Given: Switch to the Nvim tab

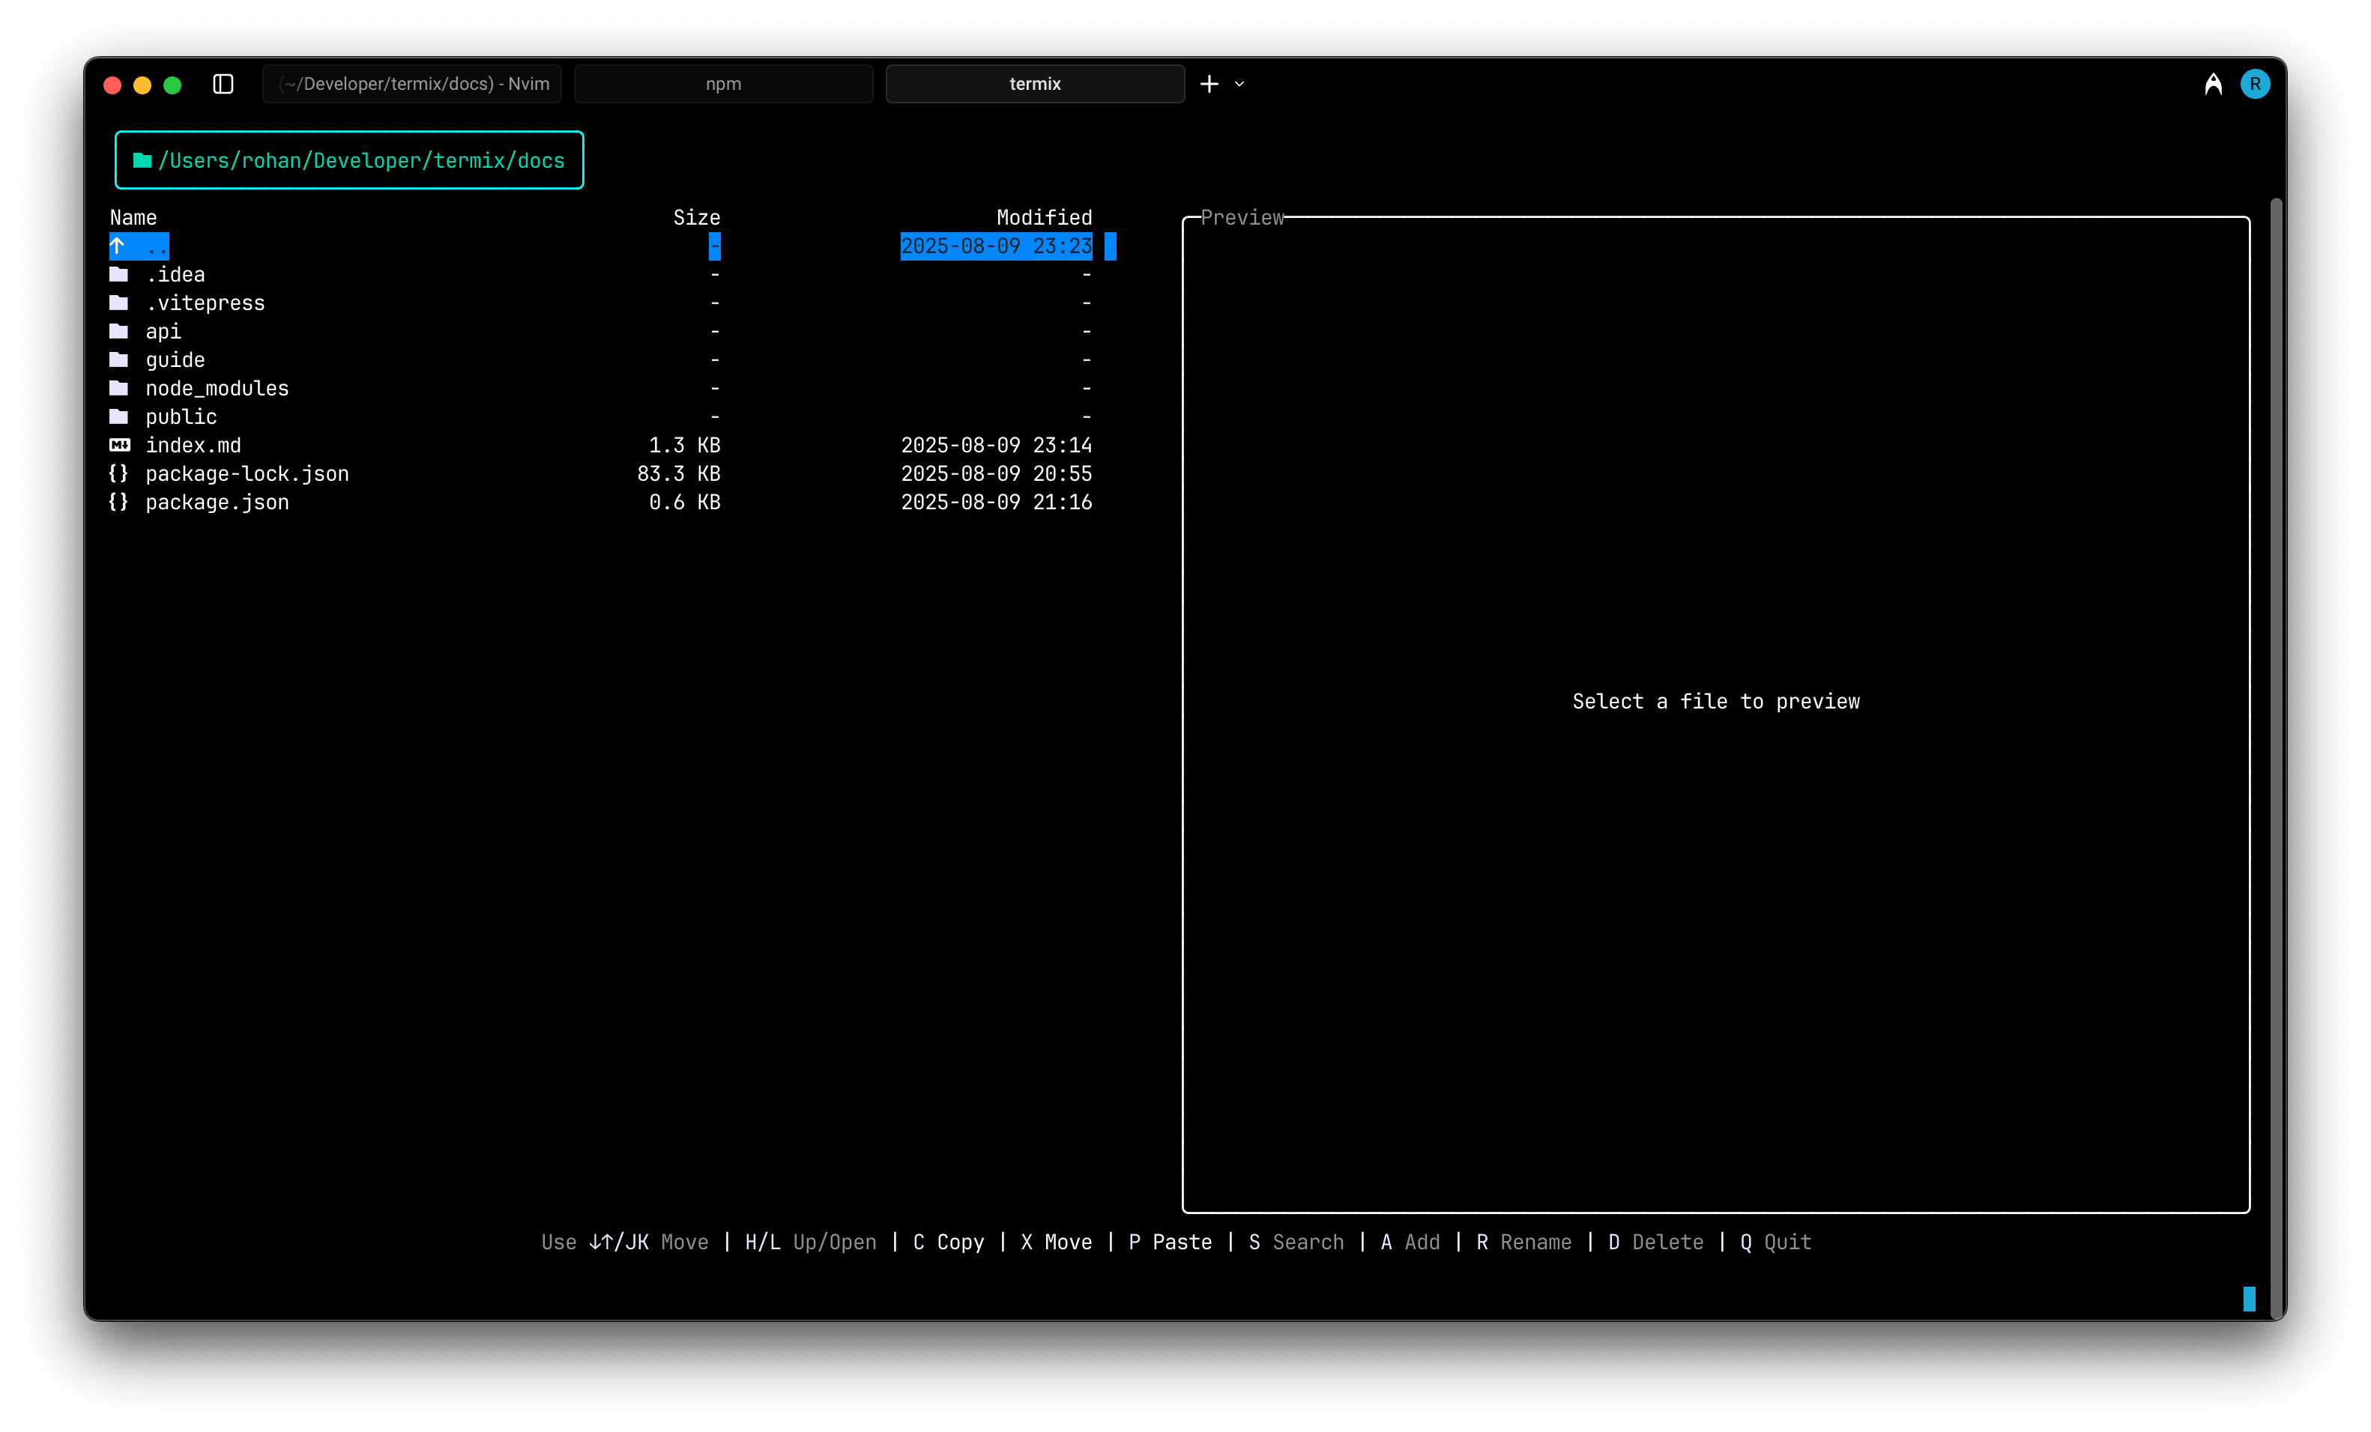Looking at the screenshot, I should point(412,84).
